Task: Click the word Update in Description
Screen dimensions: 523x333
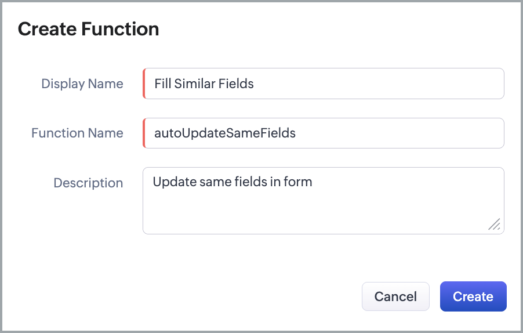Action: click(x=173, y=182)
